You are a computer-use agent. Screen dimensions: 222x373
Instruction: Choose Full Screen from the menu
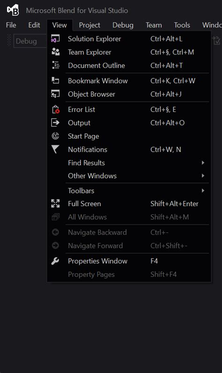click(x=129, y=204)
